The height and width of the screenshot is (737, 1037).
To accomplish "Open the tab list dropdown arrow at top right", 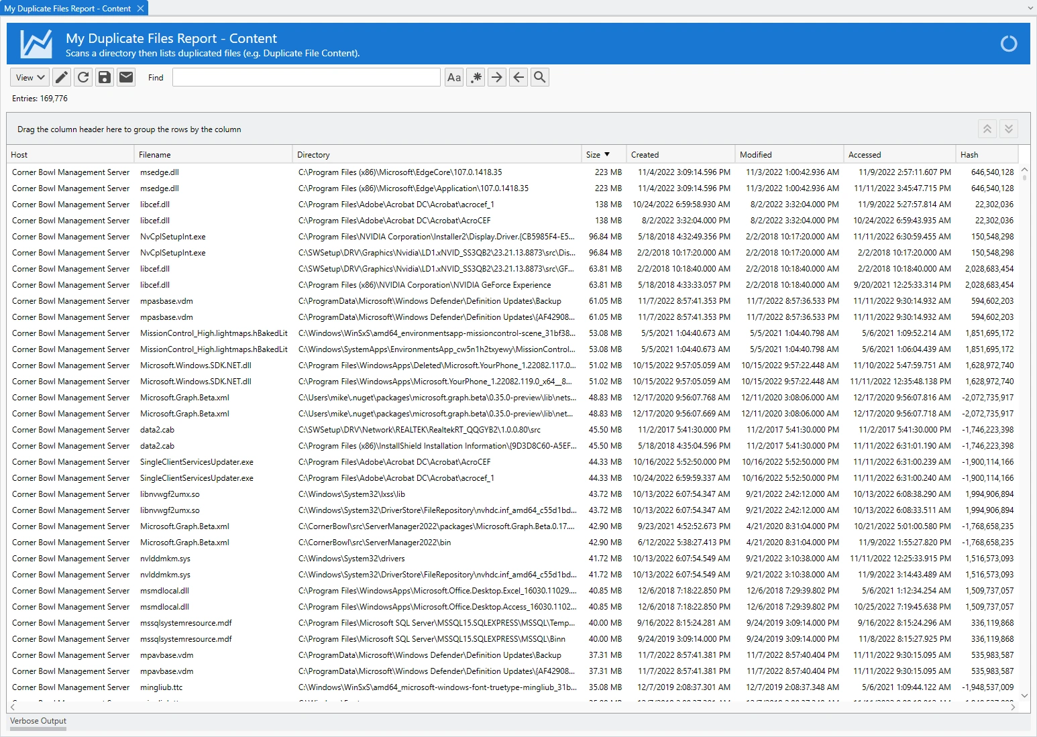I will [1030, 8].
